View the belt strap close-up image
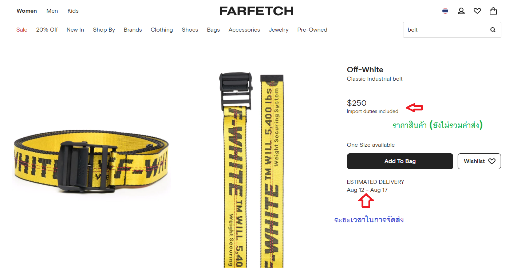Viewport: 521px width, 279px height. pos(251,170)
